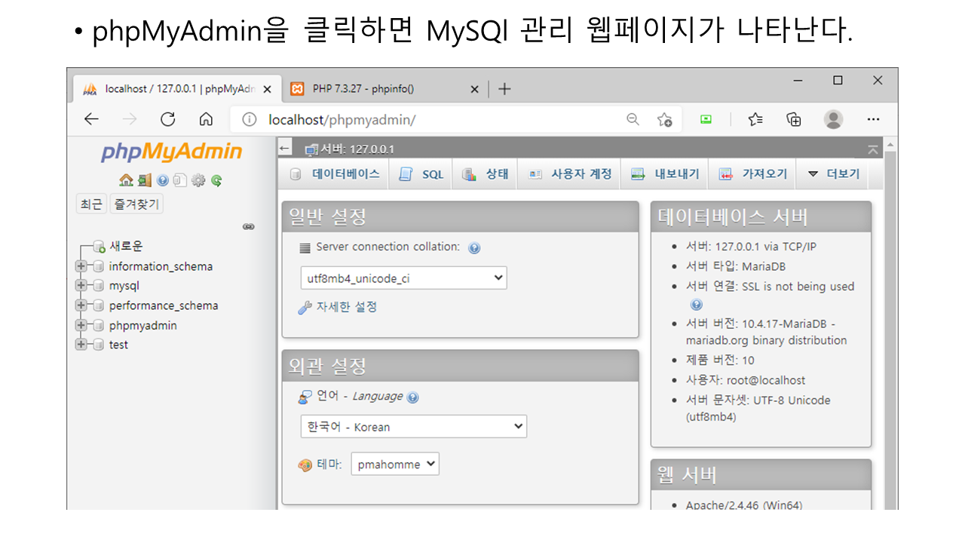The image size is (965, 543).
Task: Click the browser address bar
Action: [x=437, y=120]
